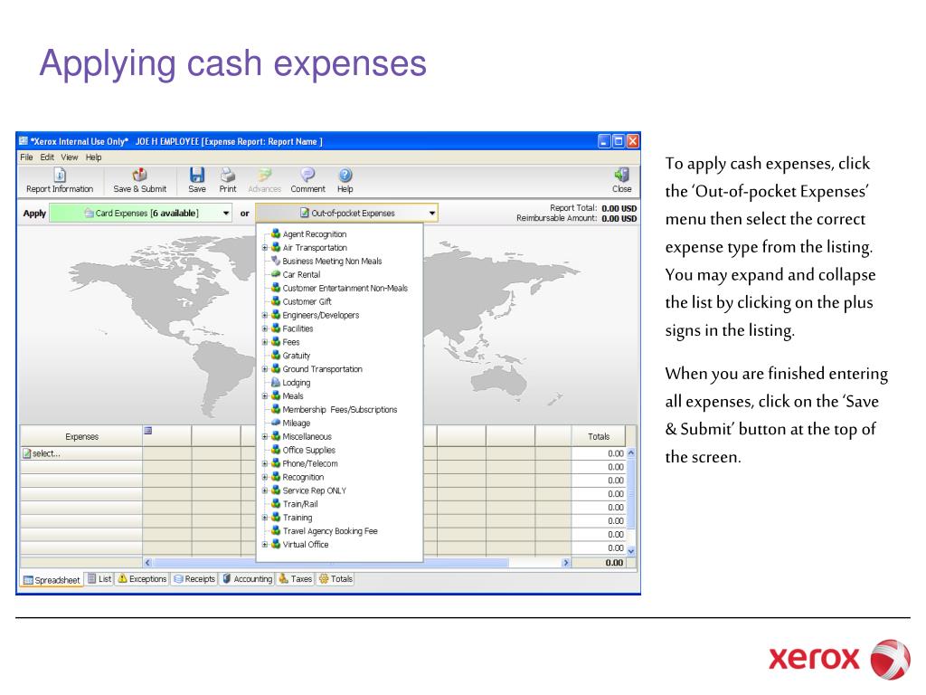Select the Gratuity expense type

296,356
